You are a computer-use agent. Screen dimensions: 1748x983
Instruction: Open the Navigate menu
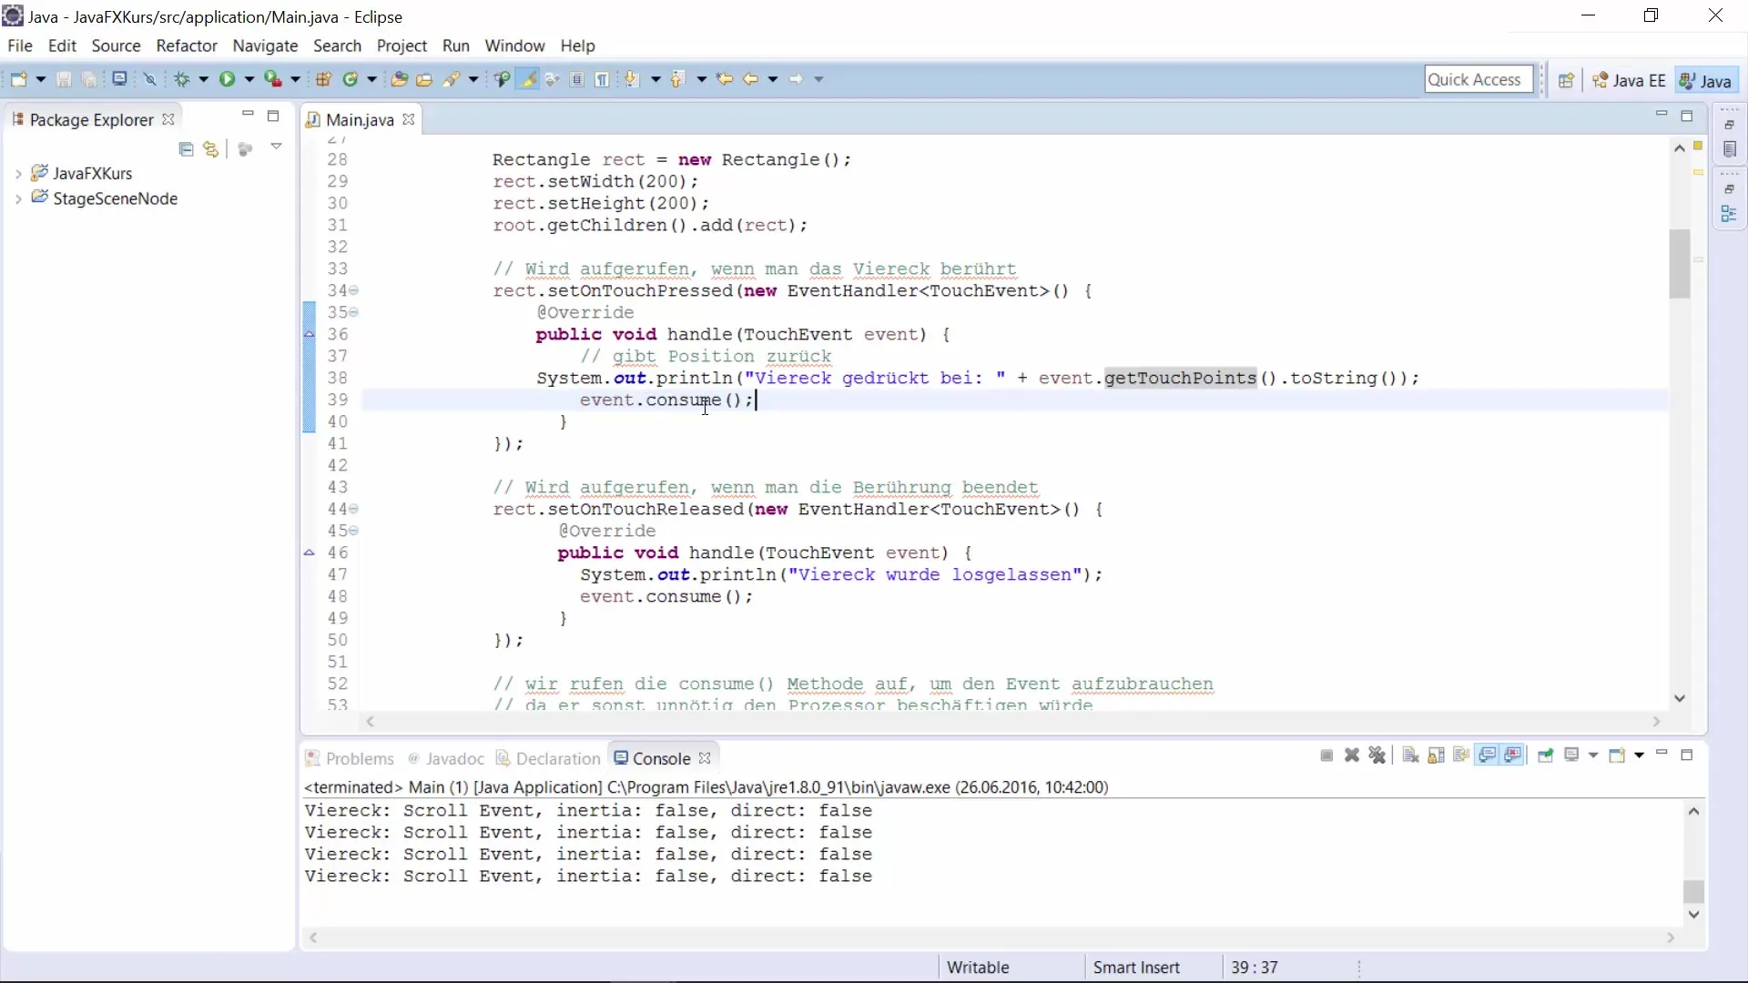(x=265, y=46)
